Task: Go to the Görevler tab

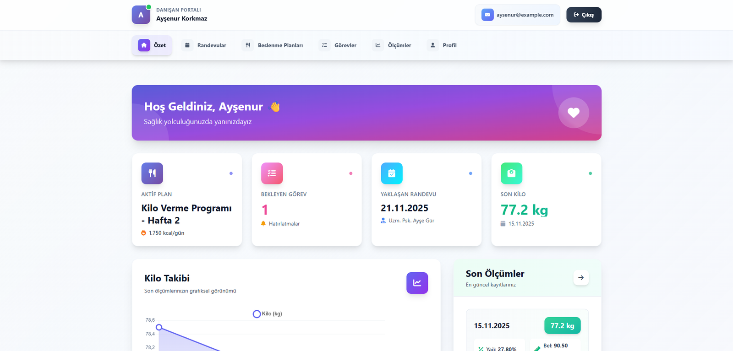Action: coord(339,45)
